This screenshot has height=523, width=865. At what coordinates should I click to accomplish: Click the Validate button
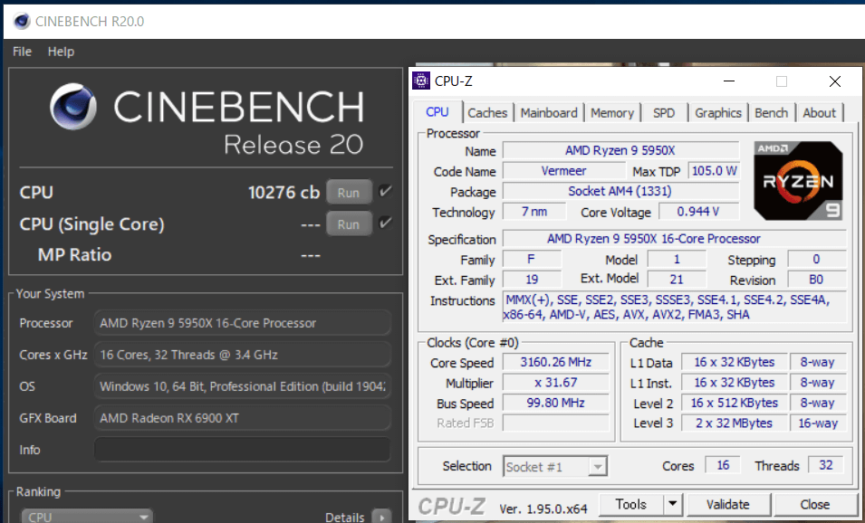pyautogui.click(x=727, y=504)
